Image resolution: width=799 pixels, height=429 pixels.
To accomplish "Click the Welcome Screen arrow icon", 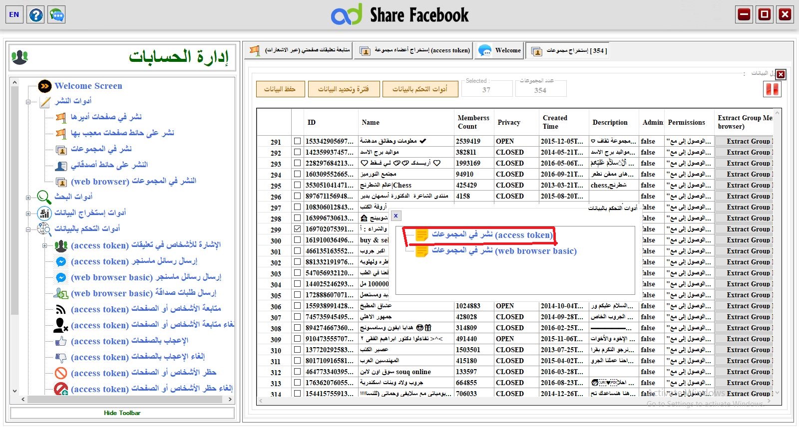I will [x=45, y=86].
